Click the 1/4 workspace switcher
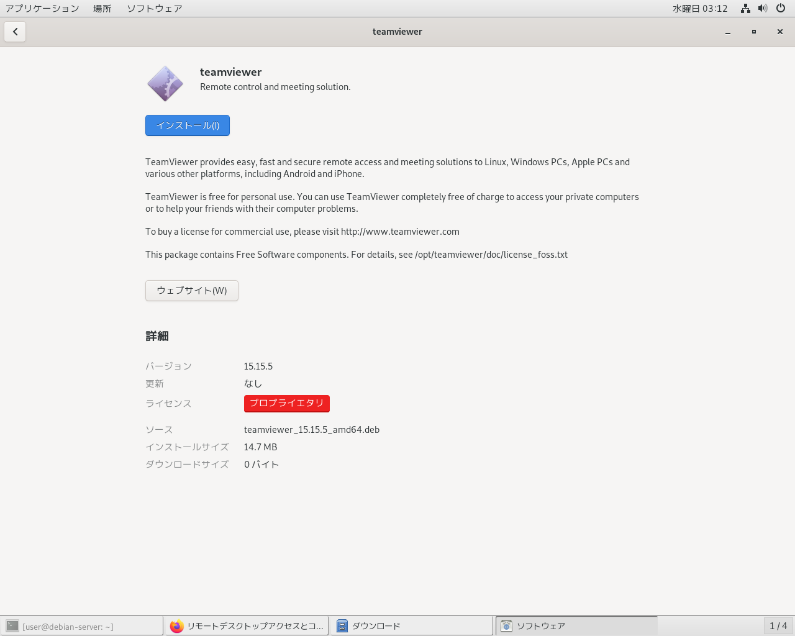Image resolution: width=795 pixels, height=636 pixels. [778, 626]
